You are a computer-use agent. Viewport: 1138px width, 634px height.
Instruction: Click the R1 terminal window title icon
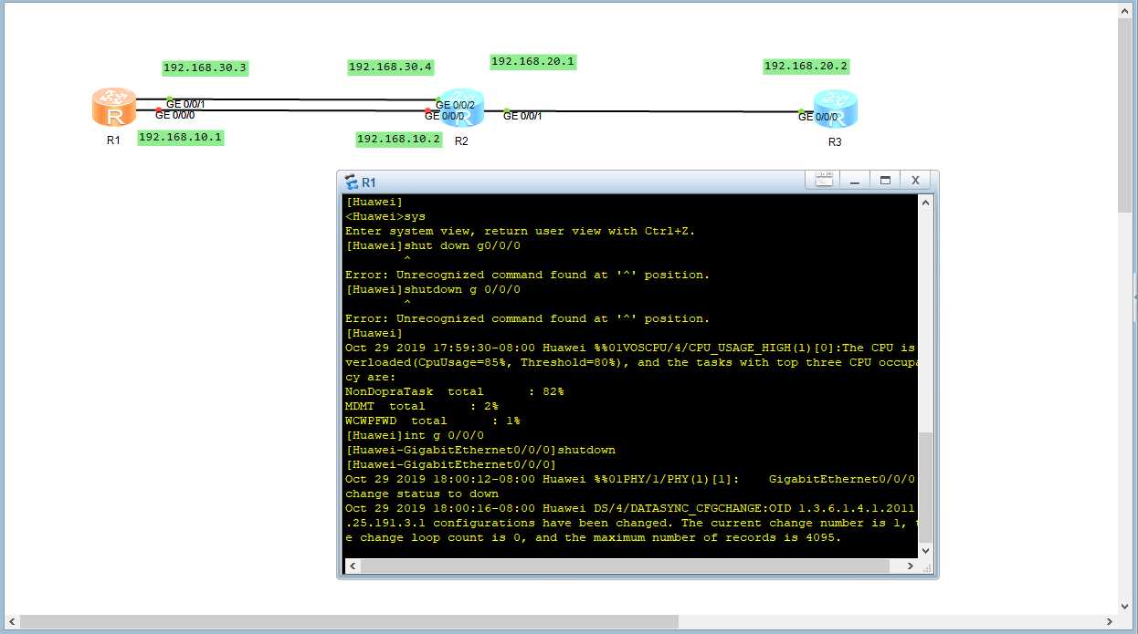click(x=352, y=182)
